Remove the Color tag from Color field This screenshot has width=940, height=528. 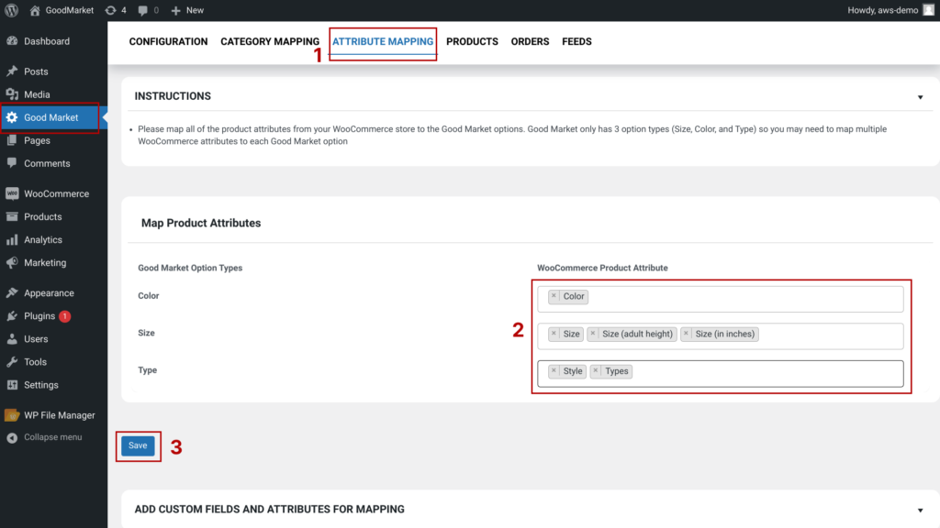tap(554, 296)
